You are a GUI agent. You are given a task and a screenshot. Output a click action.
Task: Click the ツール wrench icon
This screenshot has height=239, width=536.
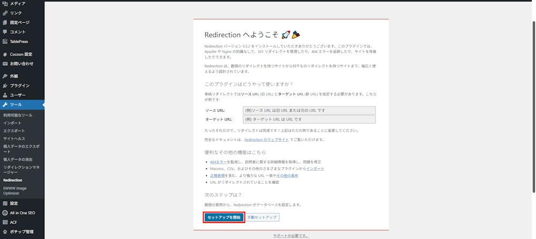[5, 105]
